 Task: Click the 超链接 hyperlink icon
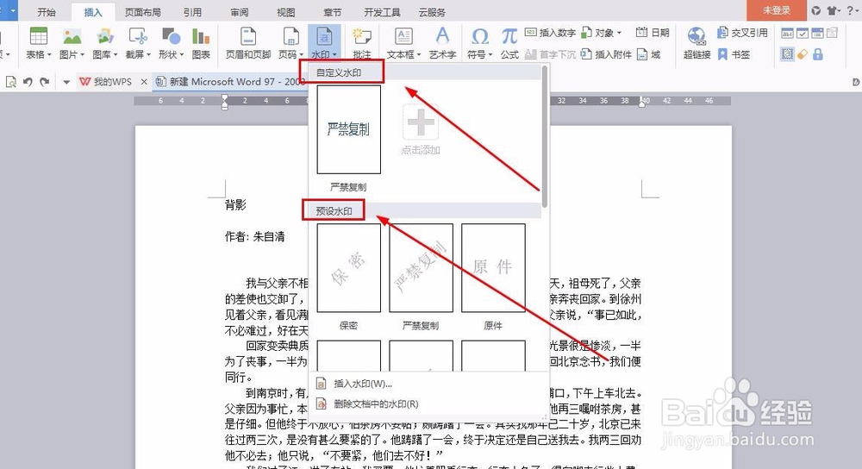696,36
